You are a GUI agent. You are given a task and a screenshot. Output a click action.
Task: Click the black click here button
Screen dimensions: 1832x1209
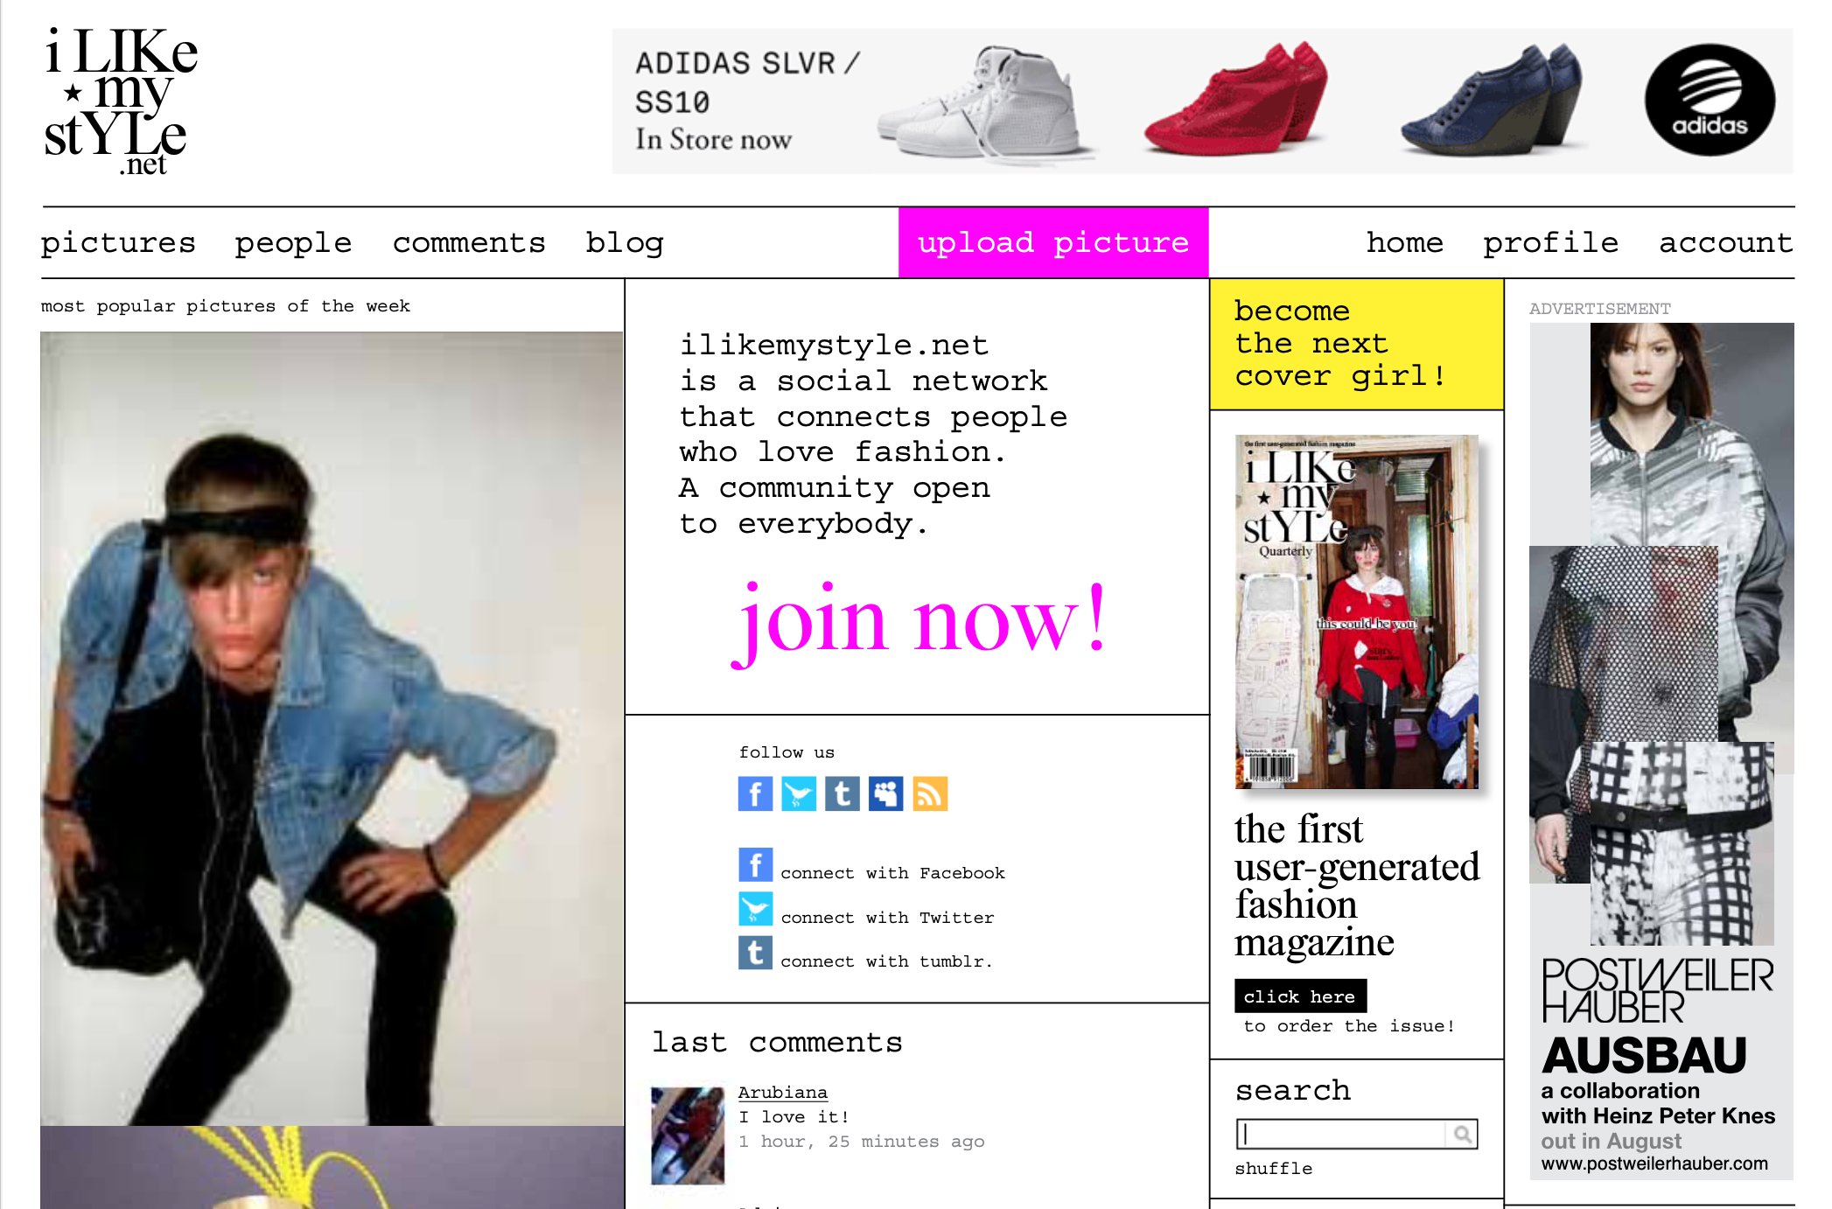[x=1300, y=996]
